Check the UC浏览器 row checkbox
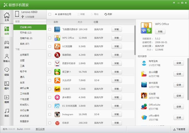This screenshot has height=133, width=189. (50, 46)
